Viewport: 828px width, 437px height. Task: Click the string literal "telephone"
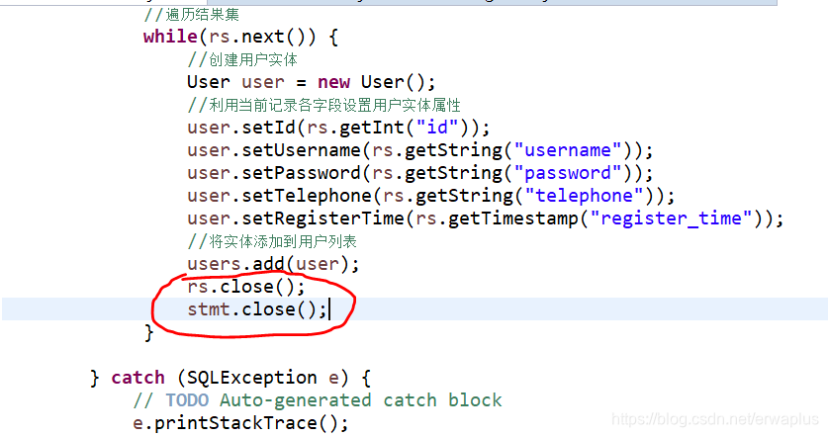tap(584, 196)
